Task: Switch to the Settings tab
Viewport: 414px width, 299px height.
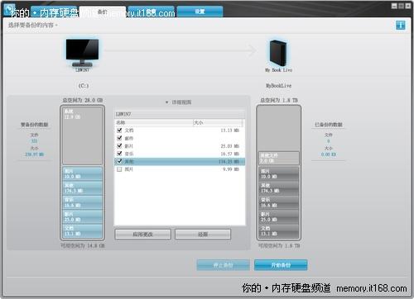Action: pyautogui.click(x=200, y=12)
